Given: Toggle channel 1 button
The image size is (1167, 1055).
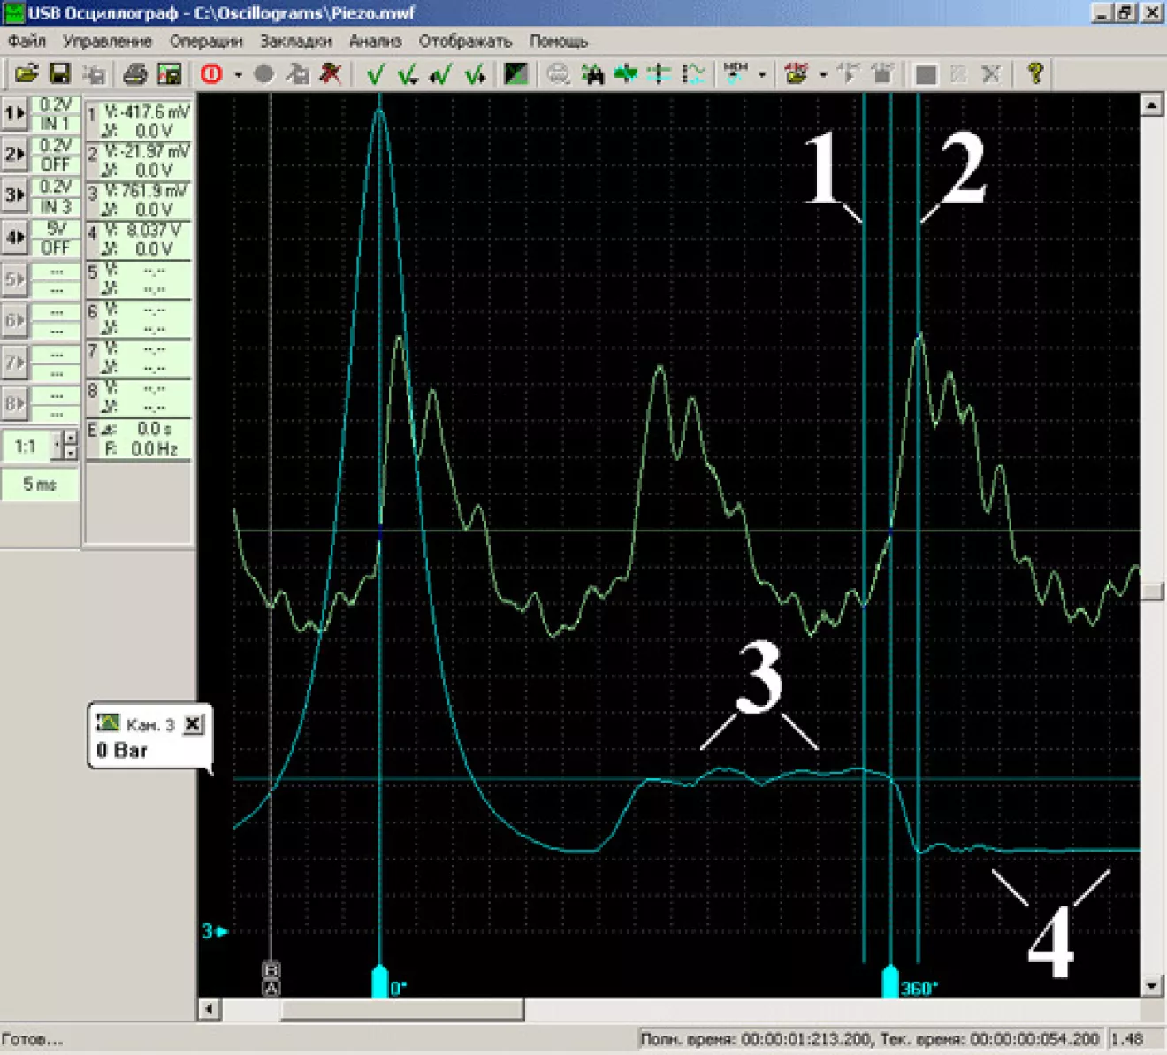Looking at the screenshot, I should 14,113.
